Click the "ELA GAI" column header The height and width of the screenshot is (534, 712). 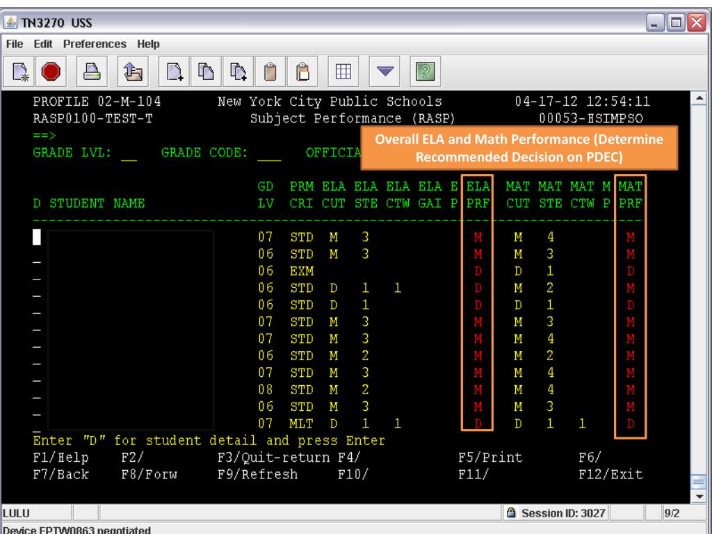tap(430, 195)
